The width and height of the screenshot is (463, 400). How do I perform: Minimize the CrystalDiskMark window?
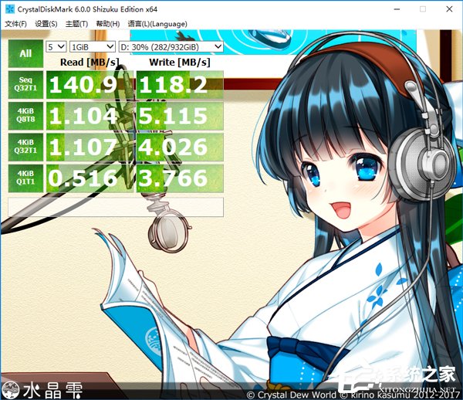[397, 9]
